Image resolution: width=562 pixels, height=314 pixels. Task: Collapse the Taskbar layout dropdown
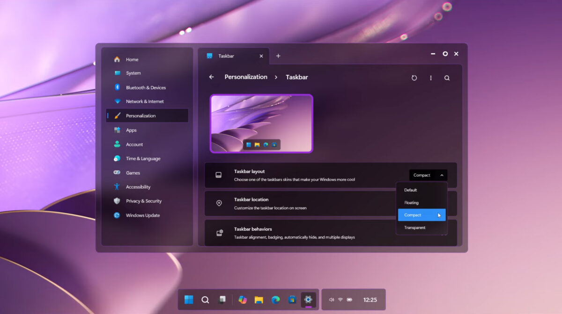[x=428, y=175]
